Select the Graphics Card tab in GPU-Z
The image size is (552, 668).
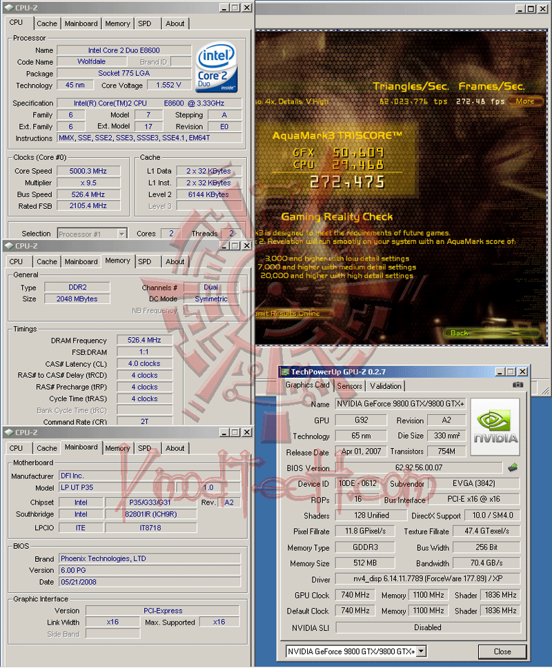tap(307, 385)
